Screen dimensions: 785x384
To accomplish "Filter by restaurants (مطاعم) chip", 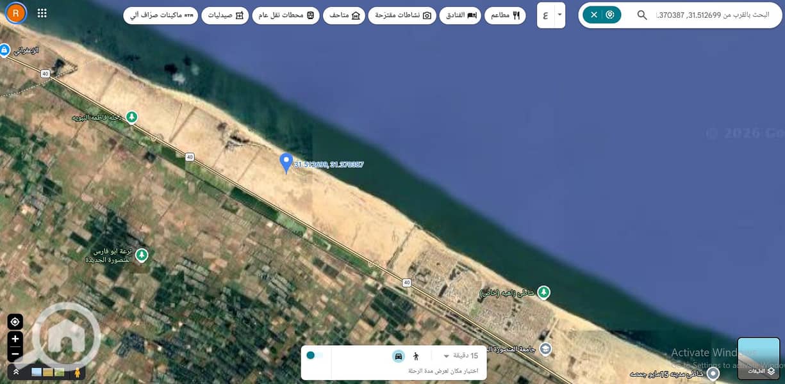I will coord(505,15).
